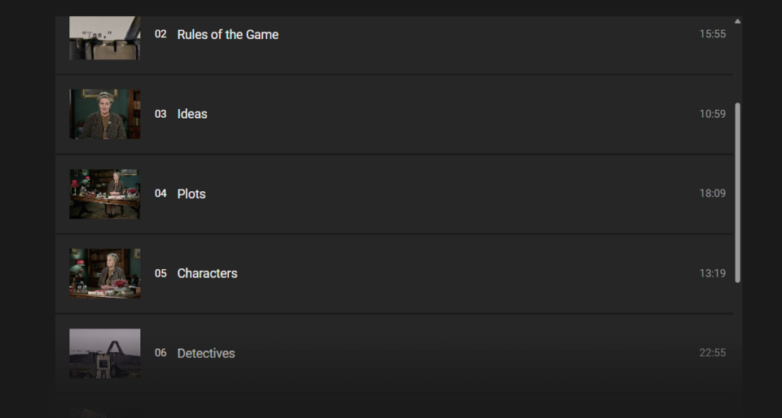The height and width of the screenshot is (418, 782).
Task: Play the lesson titled "Ideas"
Action: coord(192,114)
